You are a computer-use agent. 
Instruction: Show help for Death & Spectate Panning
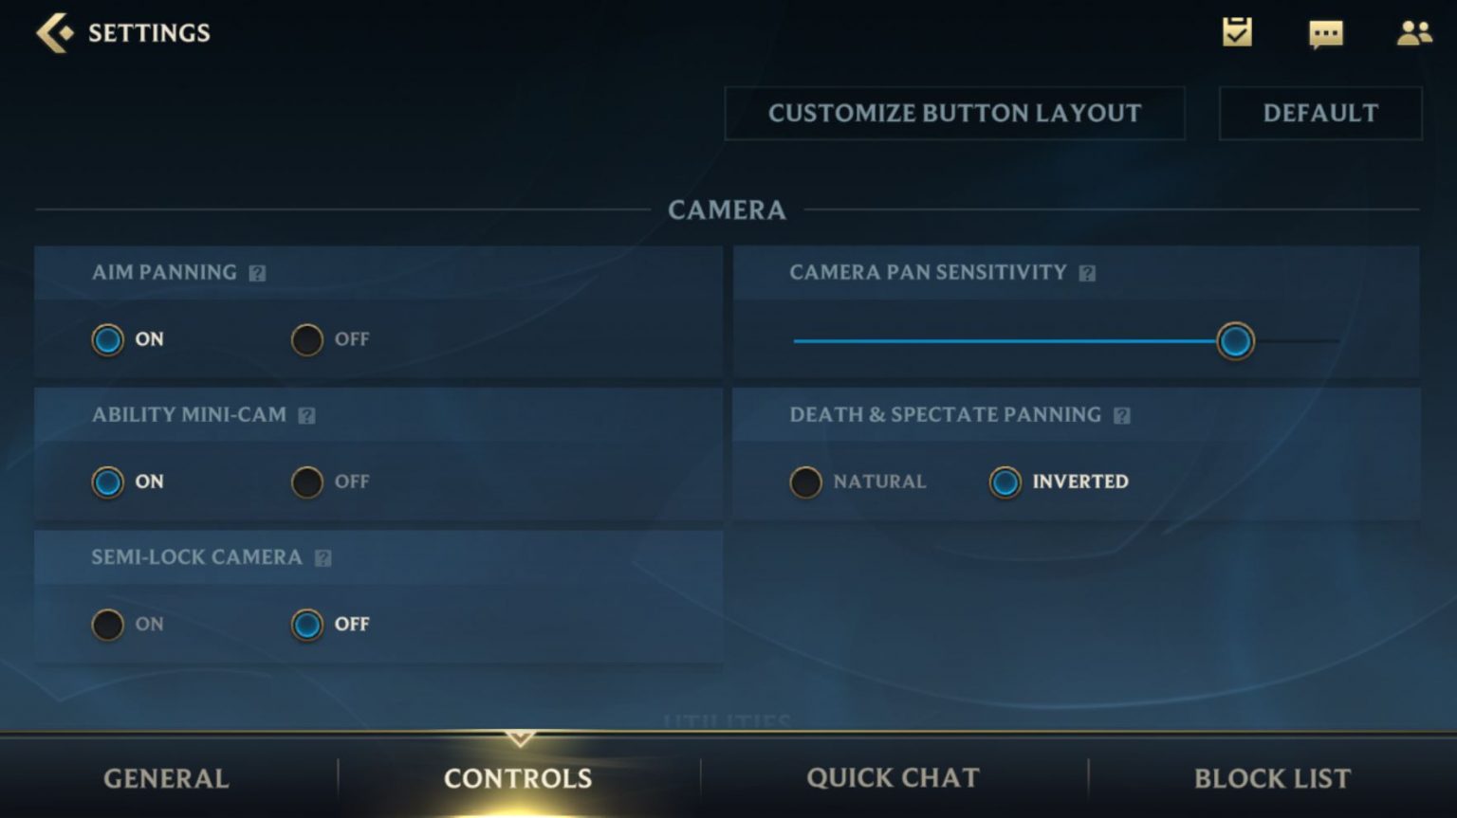click(x=1121, y=415)
